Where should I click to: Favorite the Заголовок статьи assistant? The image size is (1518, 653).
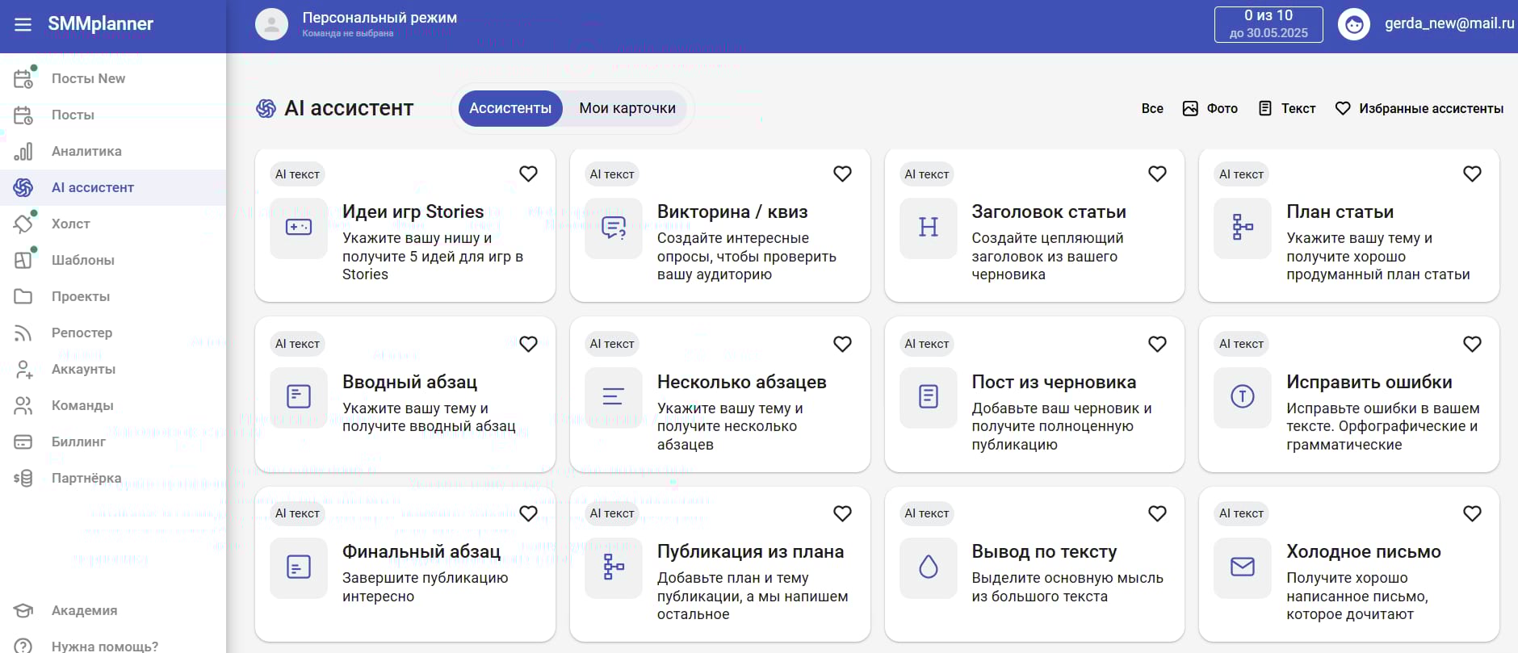(x=1157, y=174)
